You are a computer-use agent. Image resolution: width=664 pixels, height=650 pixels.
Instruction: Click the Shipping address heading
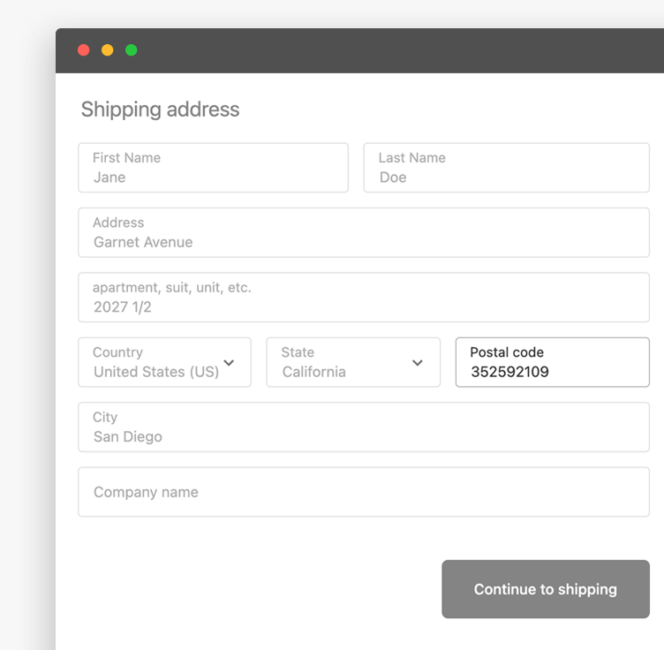(160, 110)
